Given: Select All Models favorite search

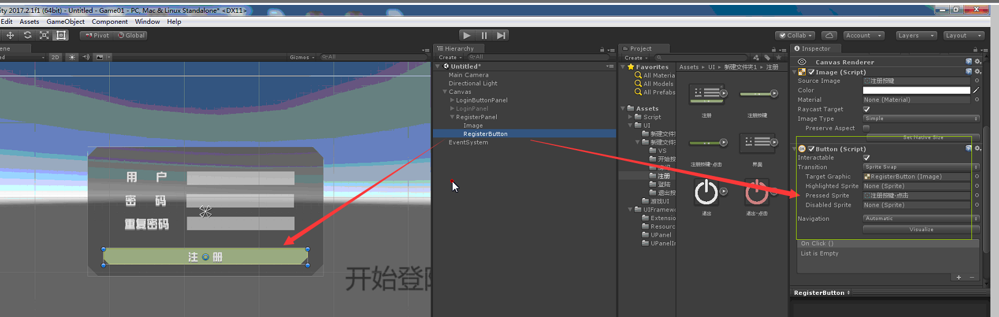Looking at the screenshot, I should pyautogui.click(x=654, y=84).
